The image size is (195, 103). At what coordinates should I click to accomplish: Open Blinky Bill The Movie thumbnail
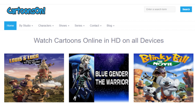click(164, 78)
